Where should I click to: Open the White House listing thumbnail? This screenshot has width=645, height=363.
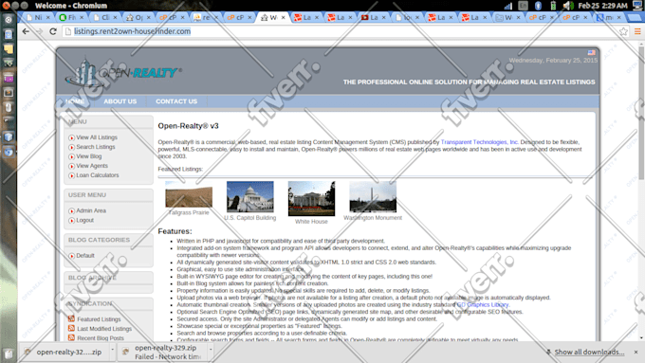tap(311, 199)
